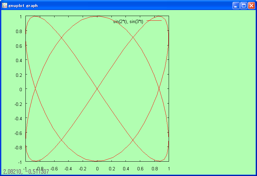The image size is (257, 176).
Task: Click the y-axis tick label '0.4'
Action: click(19, 60)
